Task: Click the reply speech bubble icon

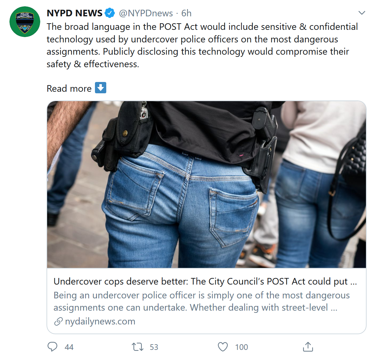Action: point(52,346)
